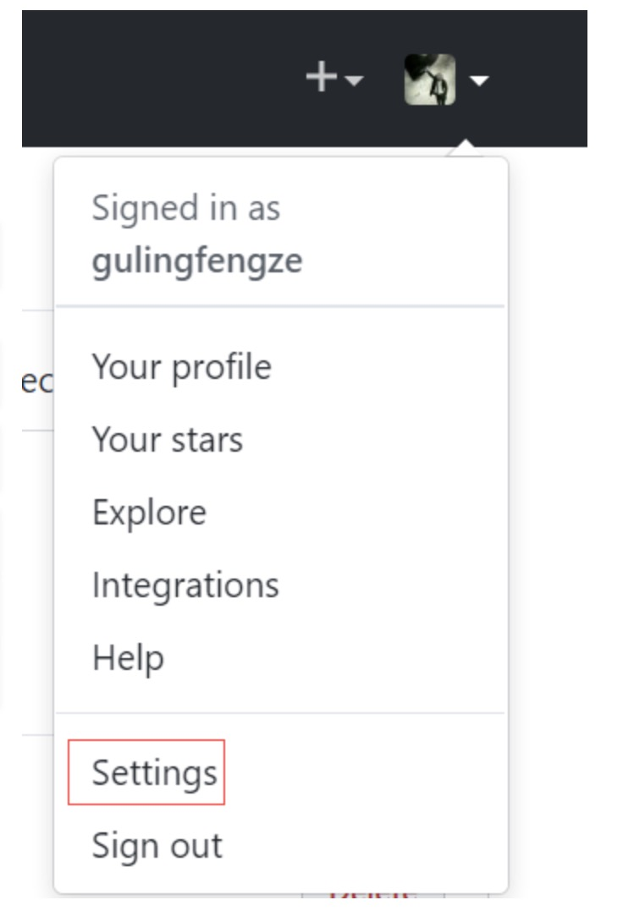Click the user avatar picture
Image resolution: width=623 pixels, height=922 pixels.
point(430,80)
